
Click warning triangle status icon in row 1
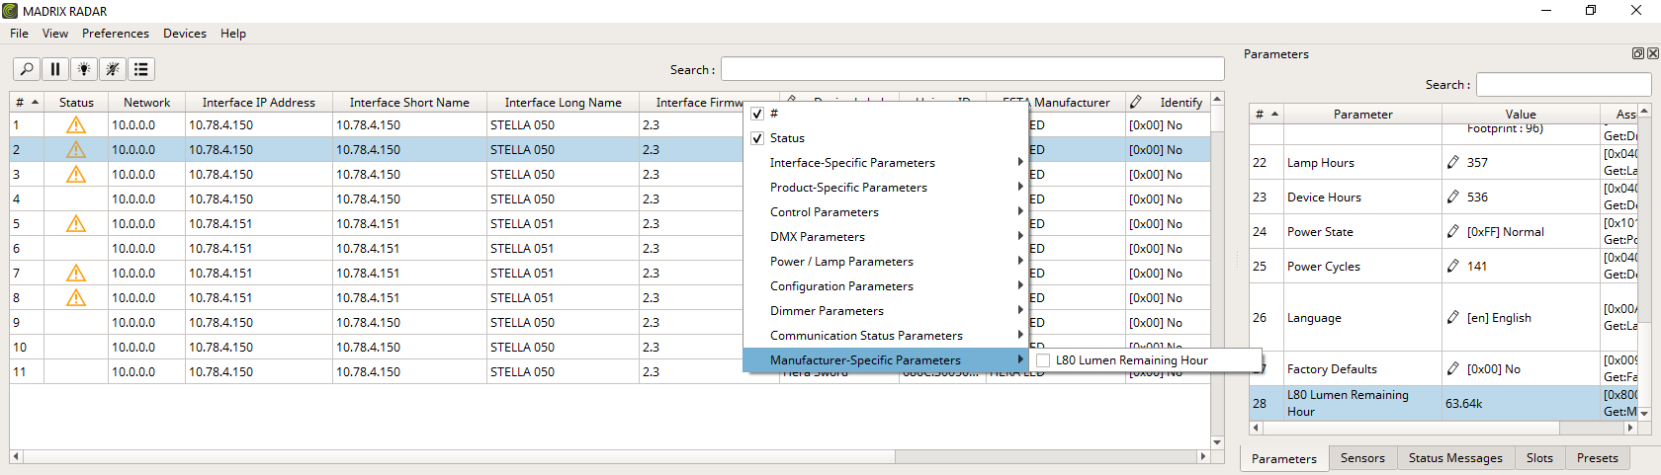(76, 125)
